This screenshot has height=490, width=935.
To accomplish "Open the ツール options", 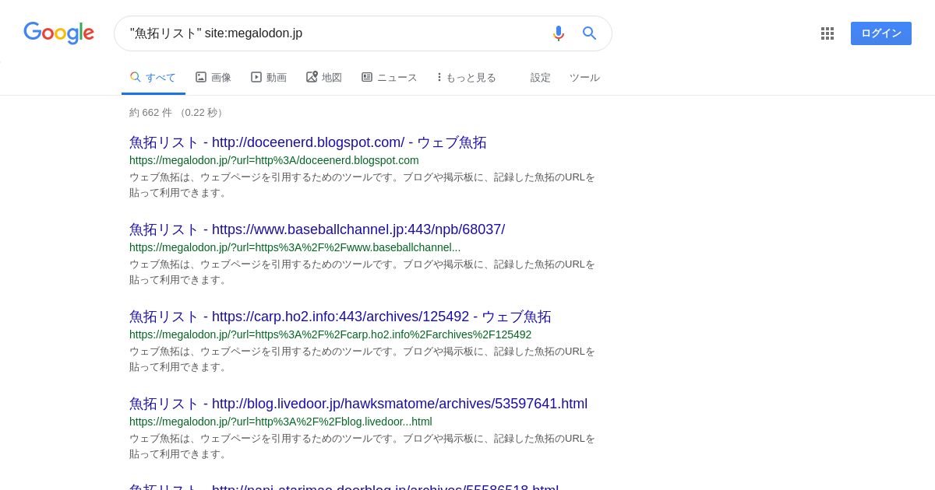I will point(584,78).
